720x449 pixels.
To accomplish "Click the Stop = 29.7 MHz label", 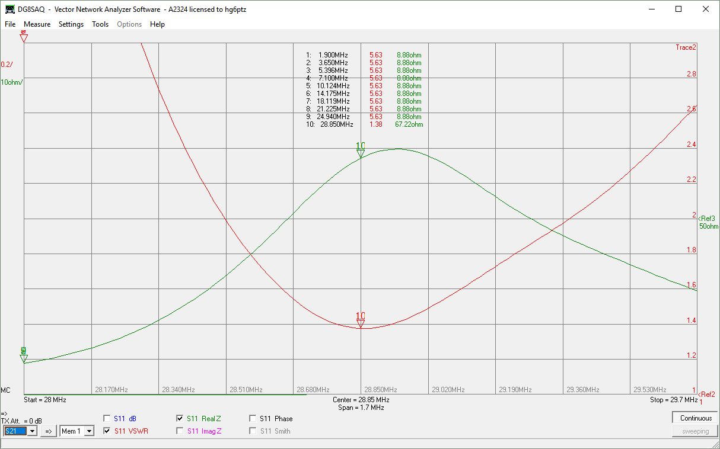I will coord(673,400).
